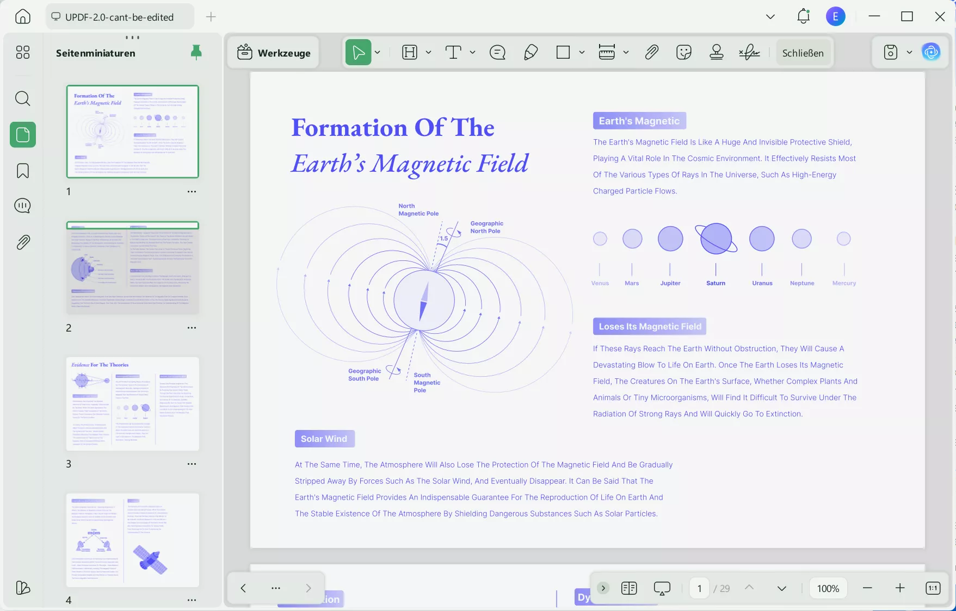Screen dimensions: 956x611
Task: Click the page number input field
Action: (700, 588)
